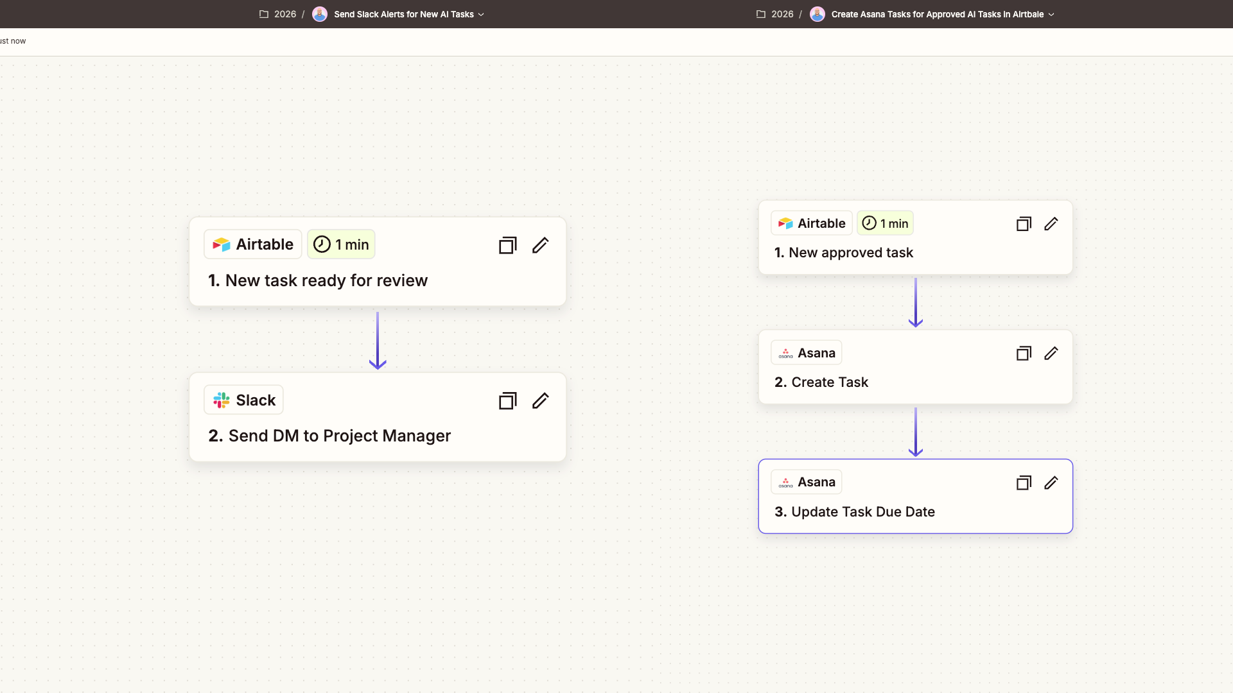Screen dimensions: 1233x693
Task: Click the Asana icon on Update Task Due Date
Action: tap(785, 482)
